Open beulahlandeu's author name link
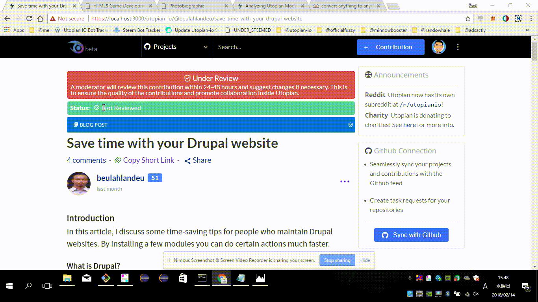Image resolution: width=538 pixels, height=302 pixels. point(121,178)
